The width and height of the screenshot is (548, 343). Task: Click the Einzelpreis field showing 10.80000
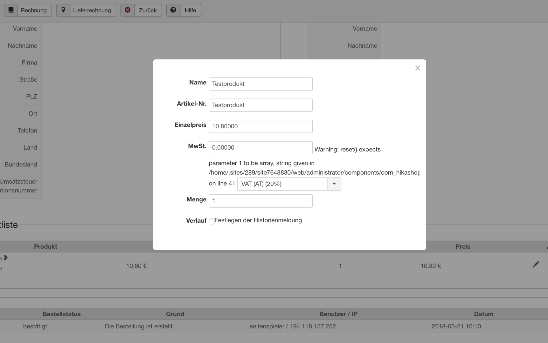point(260,126)
